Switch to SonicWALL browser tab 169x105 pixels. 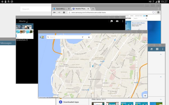click(62, 9)
